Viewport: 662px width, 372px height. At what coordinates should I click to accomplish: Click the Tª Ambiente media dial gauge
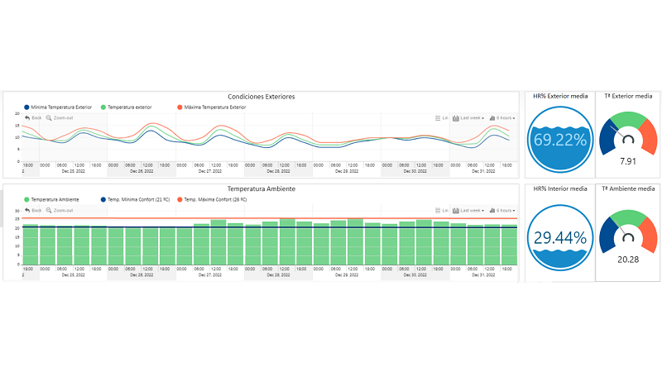click(x=628, y=231)
